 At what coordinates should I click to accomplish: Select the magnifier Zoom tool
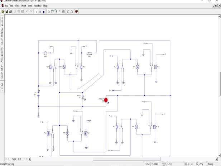click(x=56, y=11)
